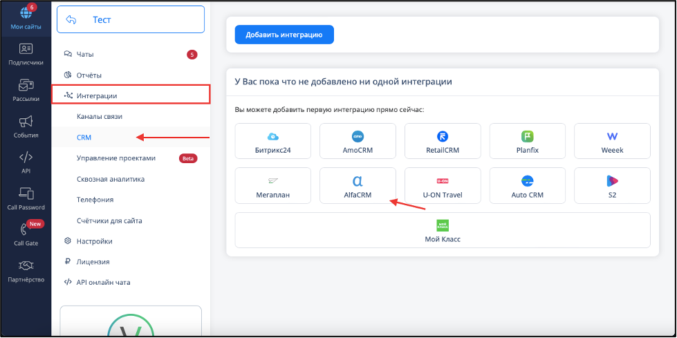Open the Рассылки mailings icon

[x=26, y=85]
